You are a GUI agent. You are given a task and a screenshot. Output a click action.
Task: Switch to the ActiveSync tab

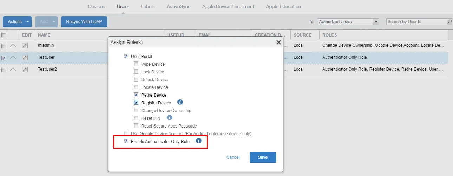coord(179,6)
